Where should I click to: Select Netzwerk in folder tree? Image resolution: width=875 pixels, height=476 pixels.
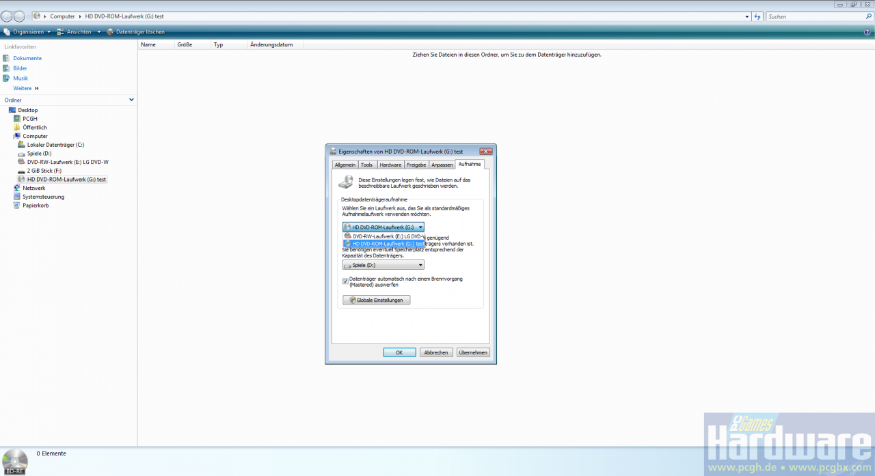click(x=33, y=188)
